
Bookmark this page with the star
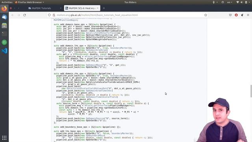coord(206,15)
